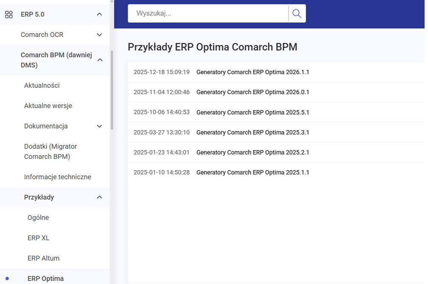Open Generatory Comarch ERP Optima 2026.1.1
Image resolution: width=428 pixels, height=284 pixels.
click(x=253, y=72)
